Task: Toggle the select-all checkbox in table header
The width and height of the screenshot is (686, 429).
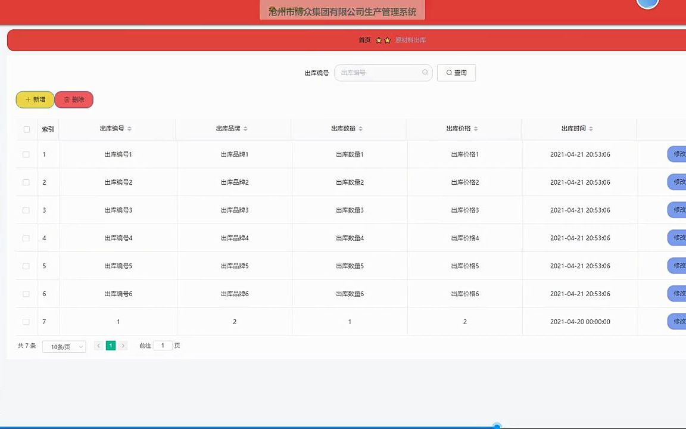Action: point(26,129)
